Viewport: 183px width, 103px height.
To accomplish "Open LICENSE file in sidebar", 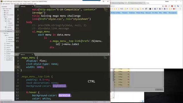I will (x=8, y=54).
